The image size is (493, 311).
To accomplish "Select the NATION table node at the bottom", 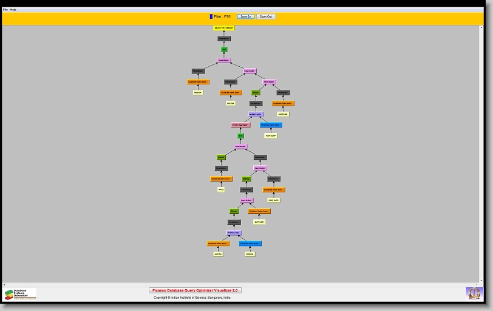I will pos(218,254).
